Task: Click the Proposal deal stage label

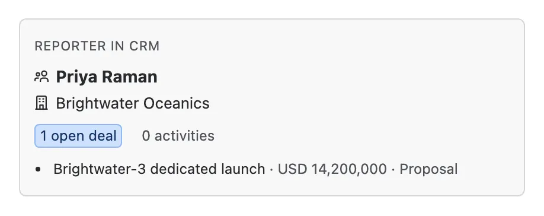Action: tap(428, 169)
